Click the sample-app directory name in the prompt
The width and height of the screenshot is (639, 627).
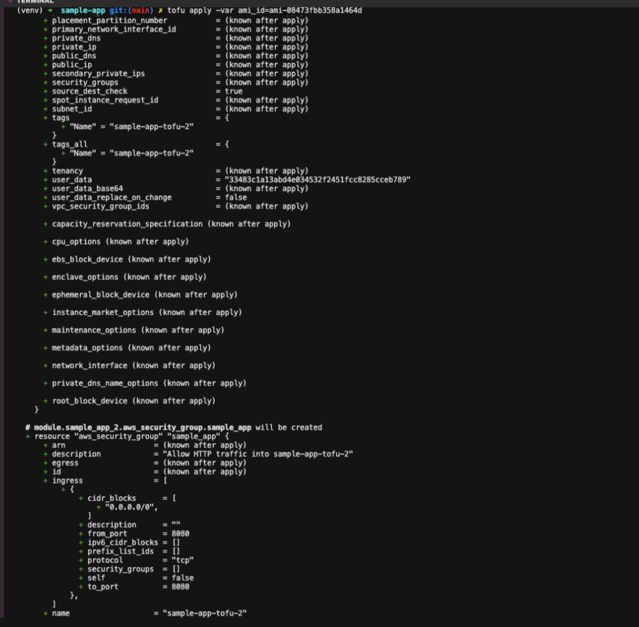tap(83, 11)
